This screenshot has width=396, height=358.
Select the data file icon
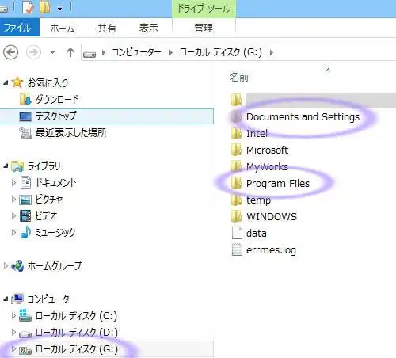pyautogui.click(x=237, y=233)
